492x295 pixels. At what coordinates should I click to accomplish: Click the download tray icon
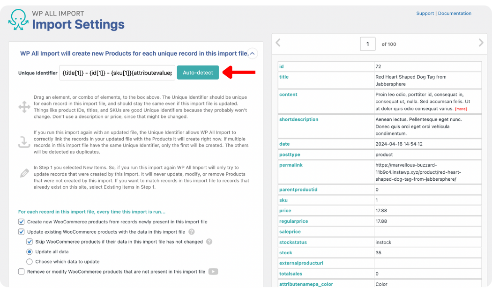click(x=24, y=142)
